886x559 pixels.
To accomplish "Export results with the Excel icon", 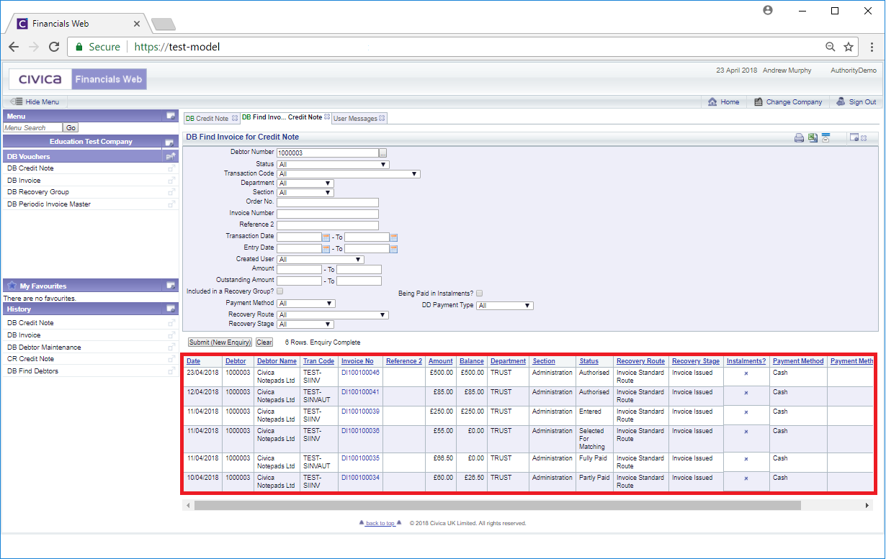I will click(x=813, y=138).
